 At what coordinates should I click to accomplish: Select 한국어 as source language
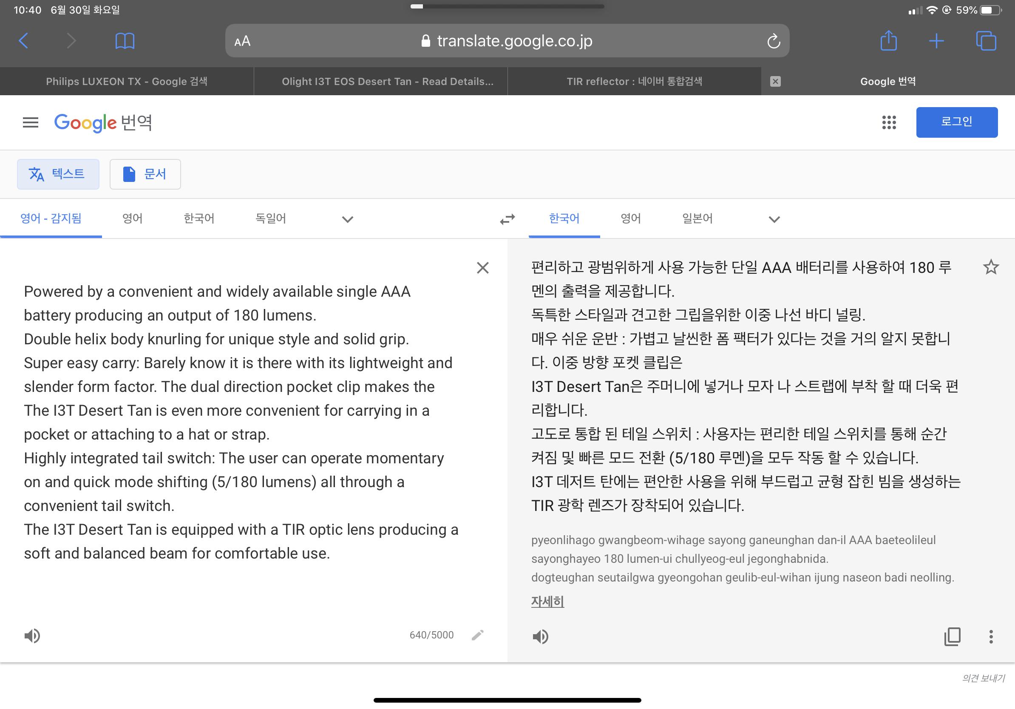coord(199,218)
